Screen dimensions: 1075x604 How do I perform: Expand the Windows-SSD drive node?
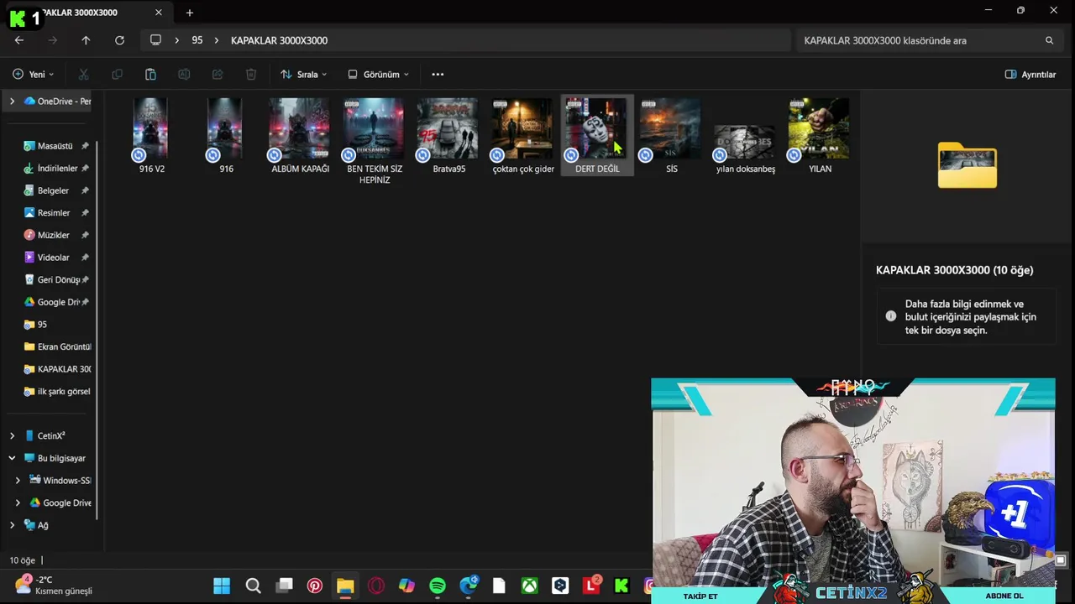[18, 481]
